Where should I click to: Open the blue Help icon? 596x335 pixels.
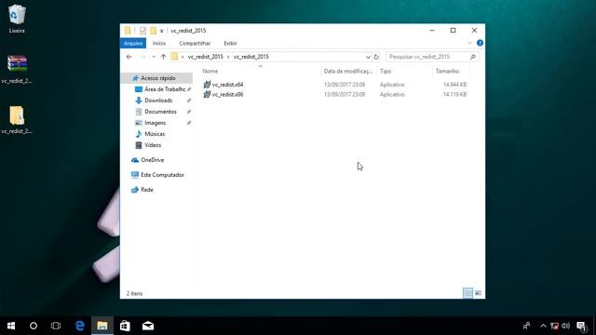[x=480, y=43]
